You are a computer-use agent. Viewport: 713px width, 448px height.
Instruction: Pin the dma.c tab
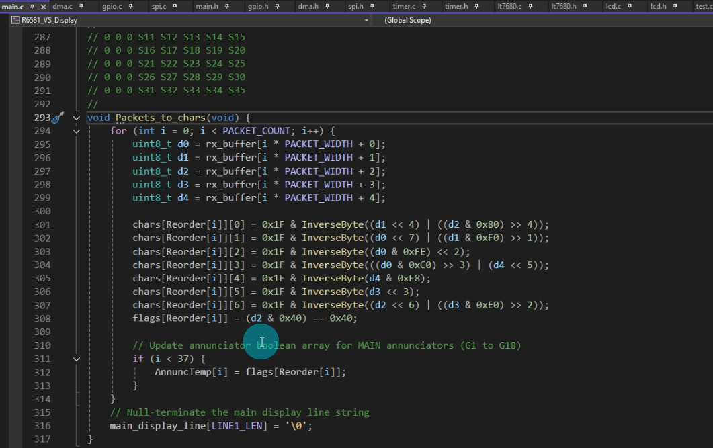(x=81, y=6)
